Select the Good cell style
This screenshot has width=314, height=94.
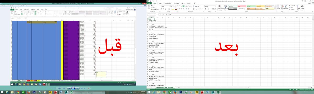click(251, 6)
